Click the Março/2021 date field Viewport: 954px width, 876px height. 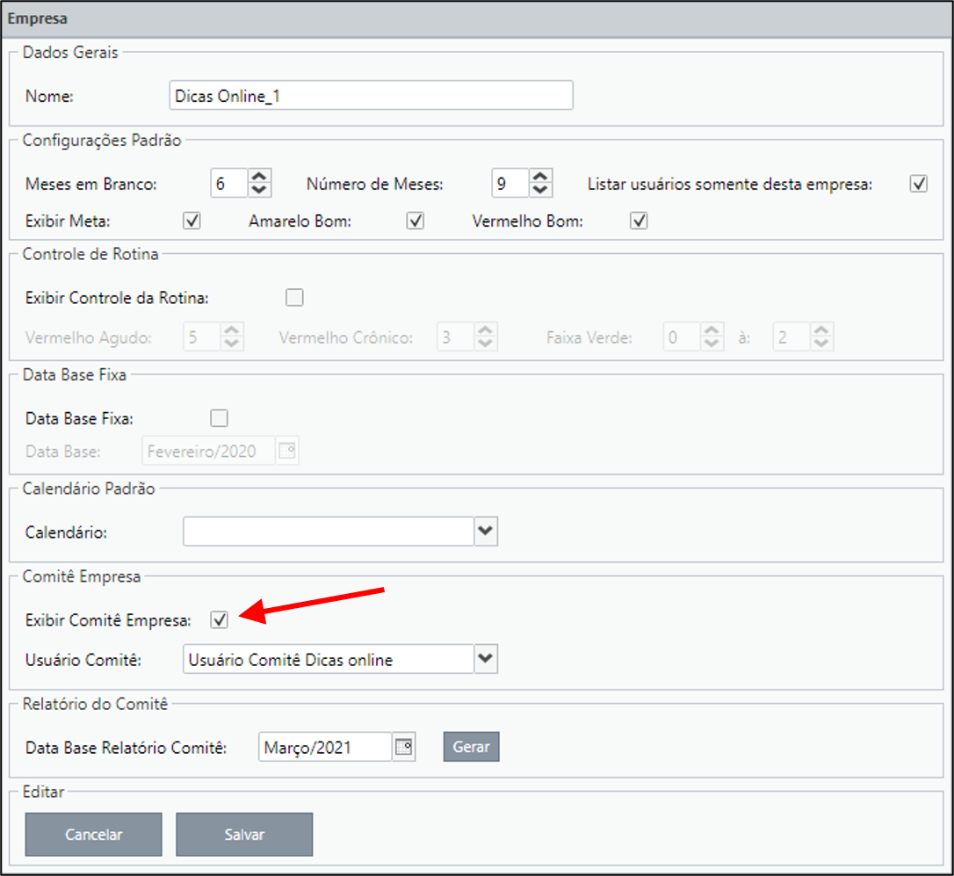coord(326,746)
